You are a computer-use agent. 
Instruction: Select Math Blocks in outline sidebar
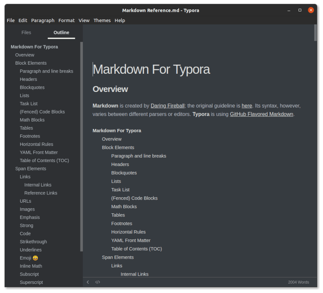click(x=32, y=120)
